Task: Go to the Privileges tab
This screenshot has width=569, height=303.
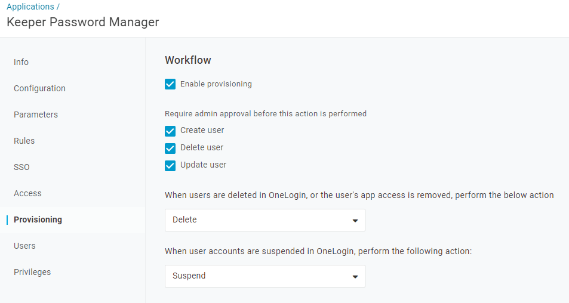Action: 32,272
